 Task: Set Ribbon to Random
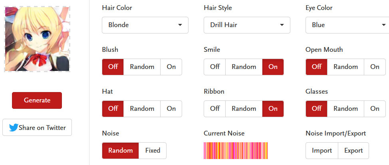[244, 109]
